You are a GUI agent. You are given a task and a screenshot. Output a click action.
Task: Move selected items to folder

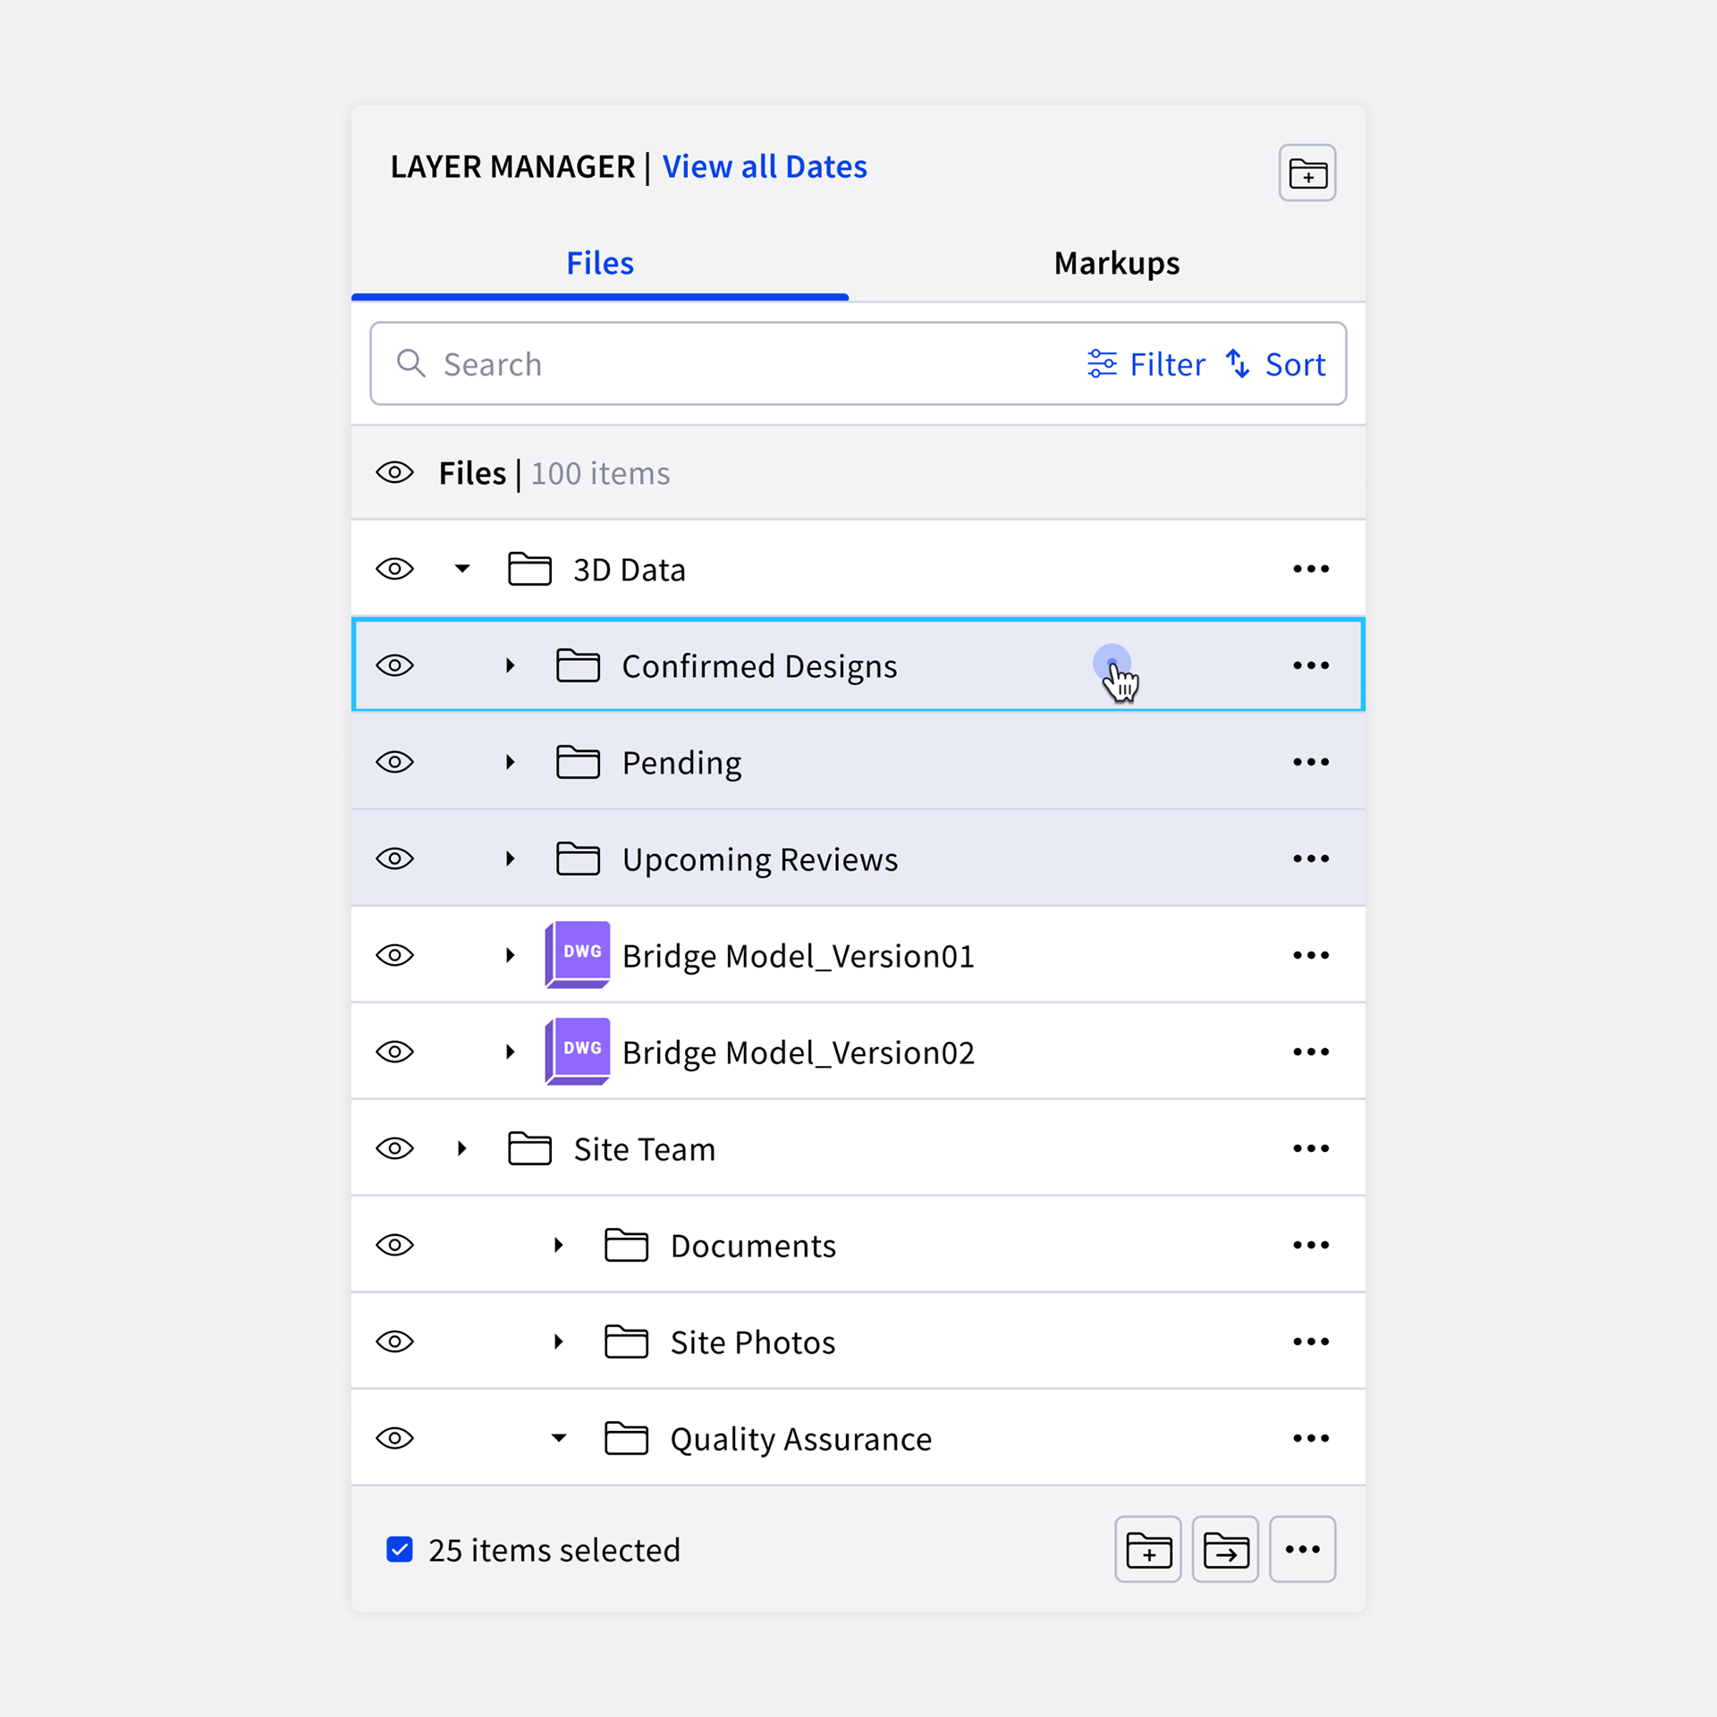tap(1225, 1549)
